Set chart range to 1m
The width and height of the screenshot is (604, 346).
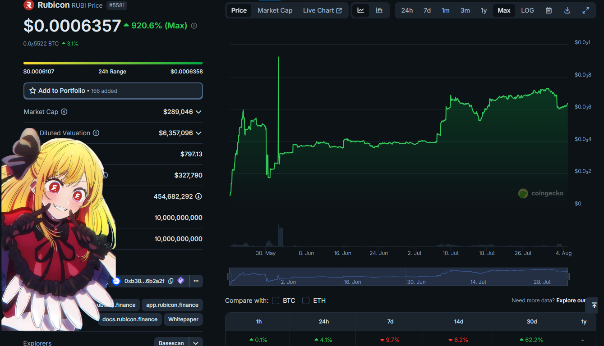pos(445,10)
